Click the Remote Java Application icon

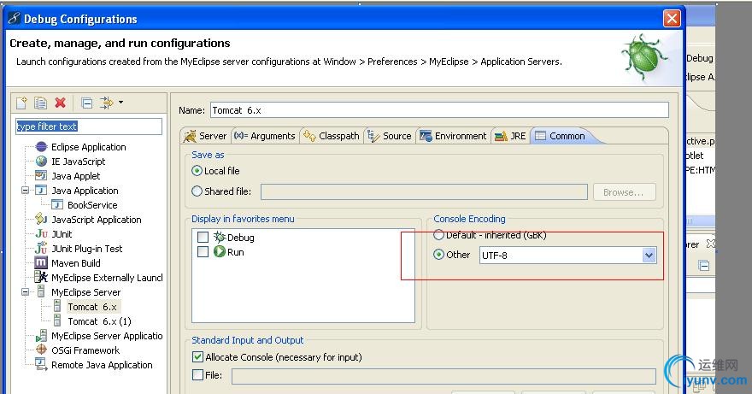pos(41,364)
